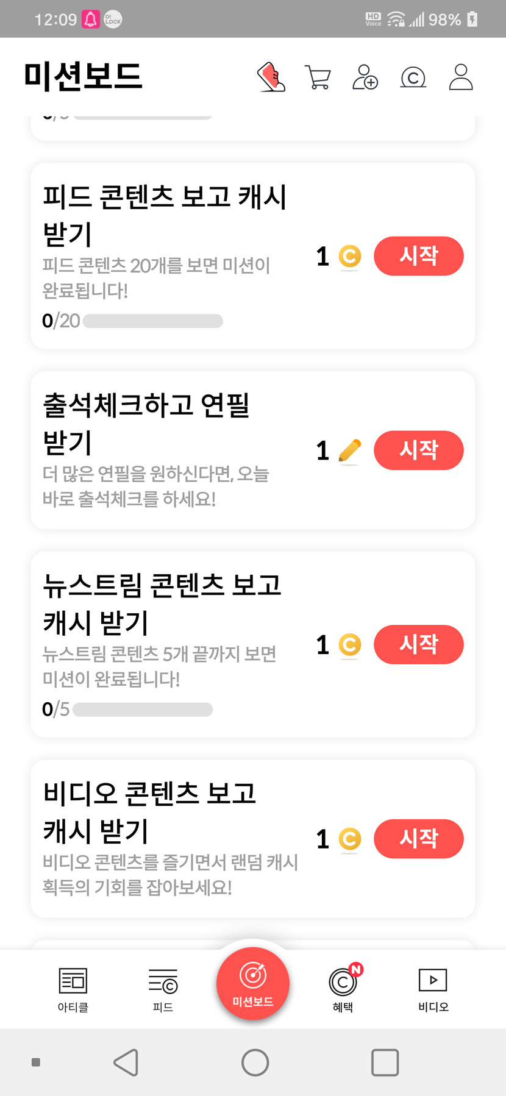This screenshot has height=1096, width=506.
Task: Tap the pencil reward icon
Action: coord(349,451)
